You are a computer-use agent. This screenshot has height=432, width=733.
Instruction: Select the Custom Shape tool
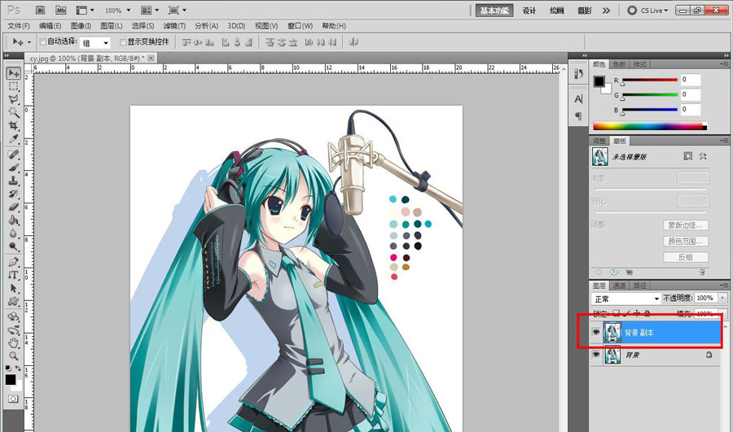14,301
